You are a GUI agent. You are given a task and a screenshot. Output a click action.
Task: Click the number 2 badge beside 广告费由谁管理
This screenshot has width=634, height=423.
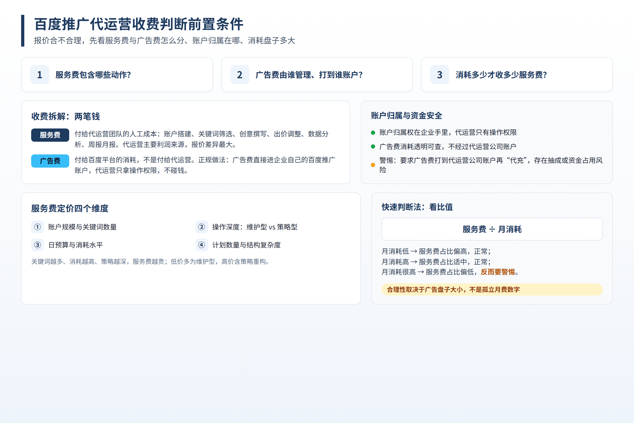(x=240, y=75)
